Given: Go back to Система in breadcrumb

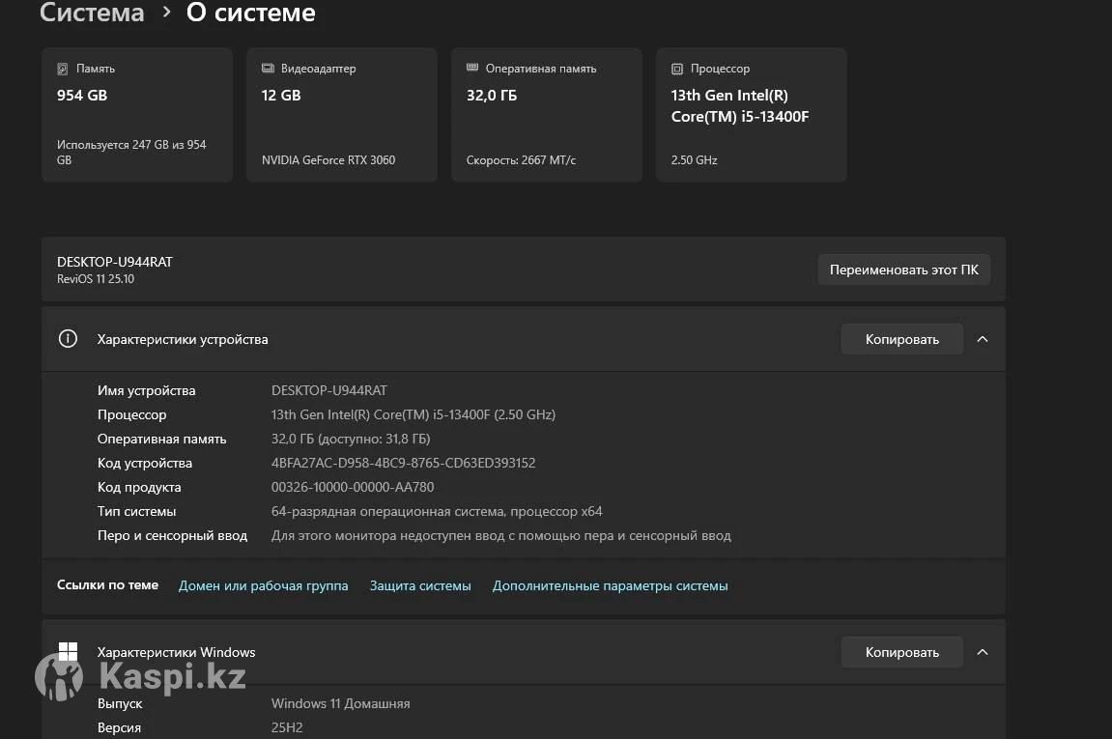Looking at the screenshot, I should click(x=92, y=14).
